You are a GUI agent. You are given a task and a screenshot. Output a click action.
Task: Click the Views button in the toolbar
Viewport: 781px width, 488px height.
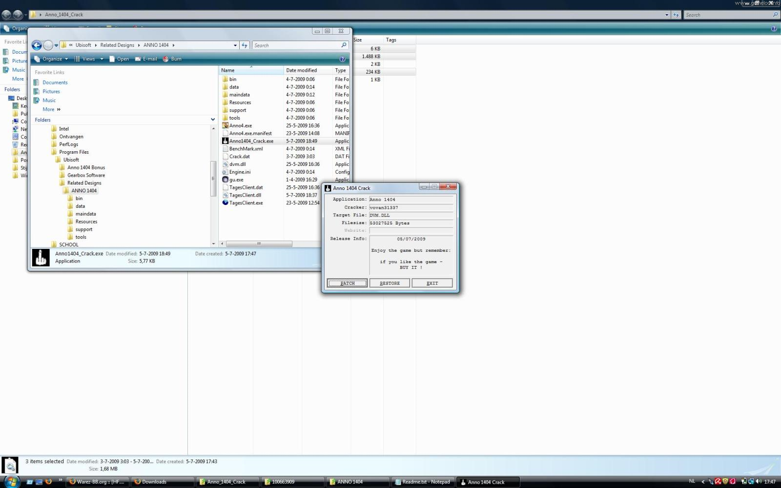point(85,59)
